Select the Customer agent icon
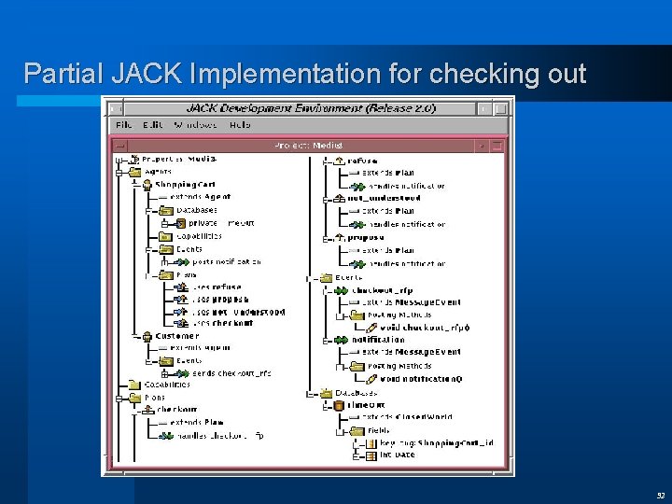This screenshot has height=504, width=672. coord(147,336)
